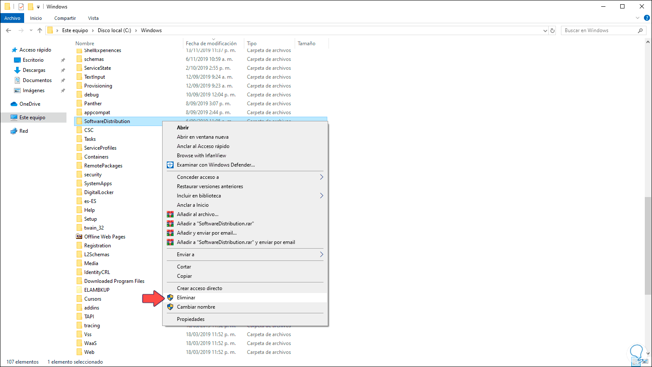
Task: Select OneDrive in the navigation pane
Action: pyautogui.click(x=30, y=104)
